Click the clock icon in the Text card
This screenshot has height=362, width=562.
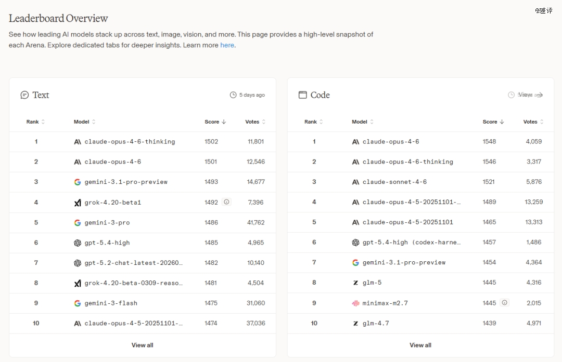233,95
